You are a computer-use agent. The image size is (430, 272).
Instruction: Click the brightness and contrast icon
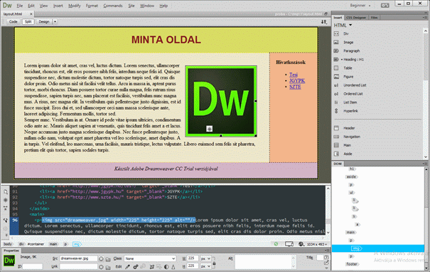(x=166, y=266)
